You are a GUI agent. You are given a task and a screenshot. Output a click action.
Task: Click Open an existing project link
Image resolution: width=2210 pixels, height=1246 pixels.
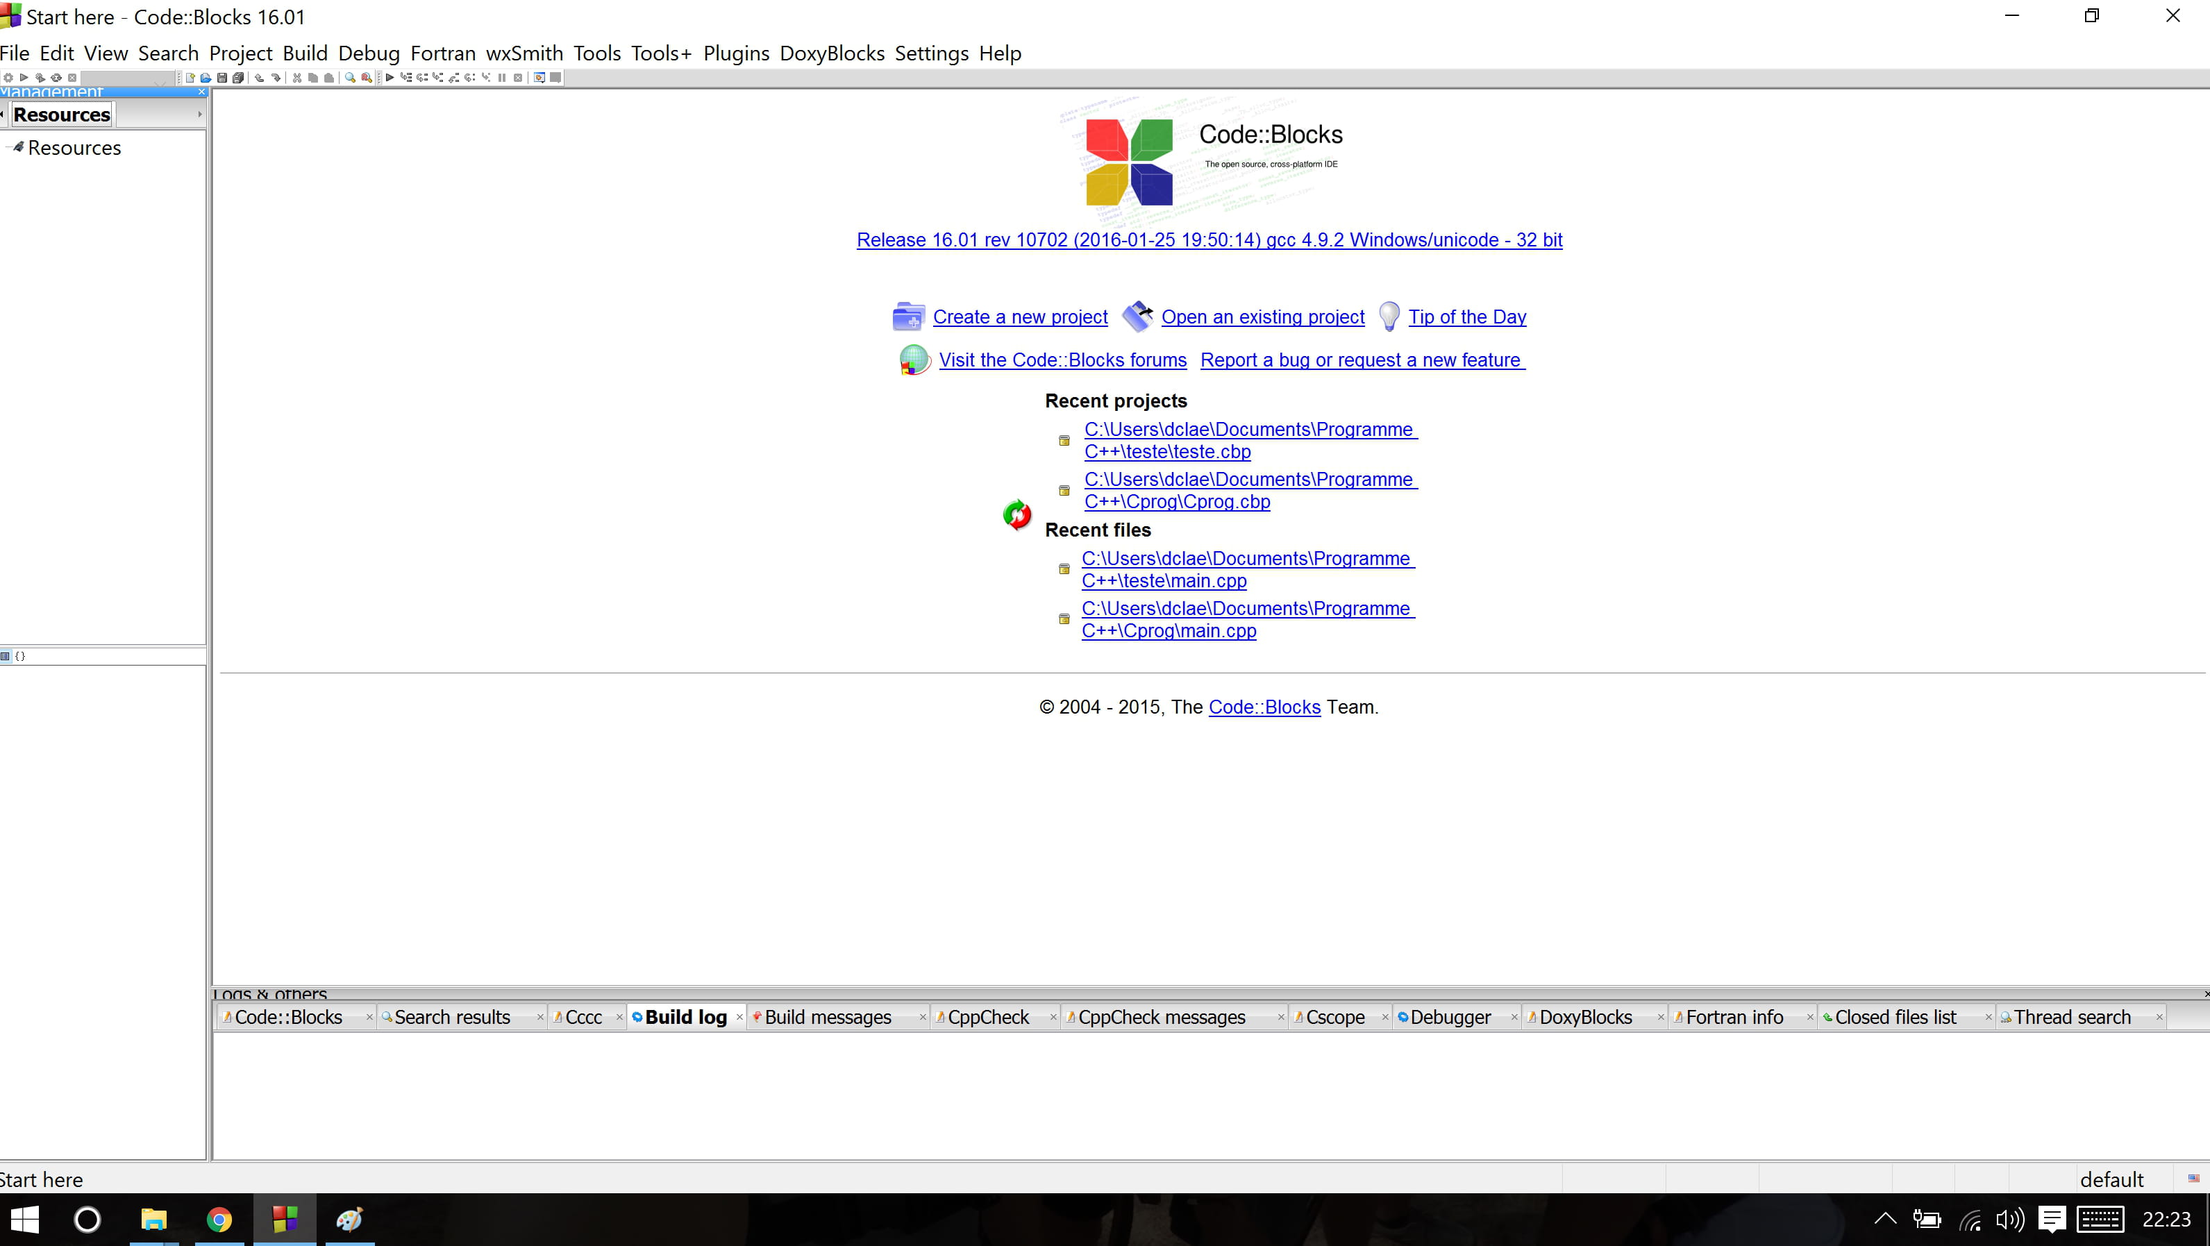[1262, 317]
